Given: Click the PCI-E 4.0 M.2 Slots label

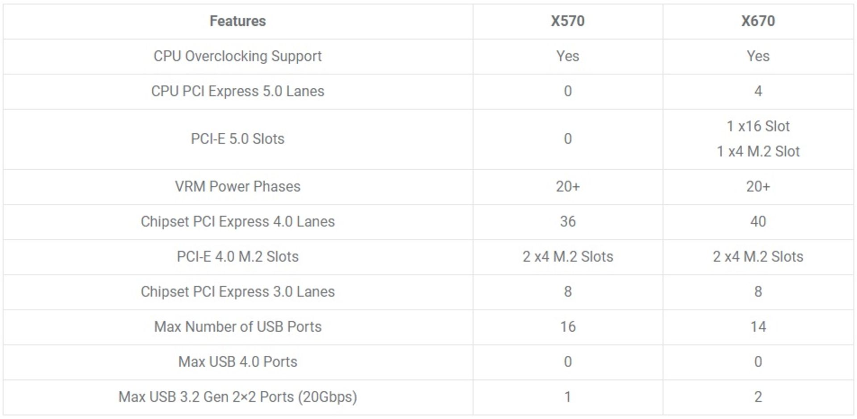Looking at the screenshot, I should click(237, 257).
